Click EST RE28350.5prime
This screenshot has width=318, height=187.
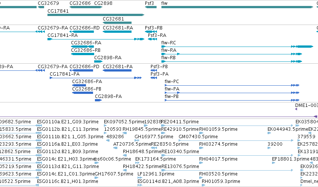coord(170,144)
